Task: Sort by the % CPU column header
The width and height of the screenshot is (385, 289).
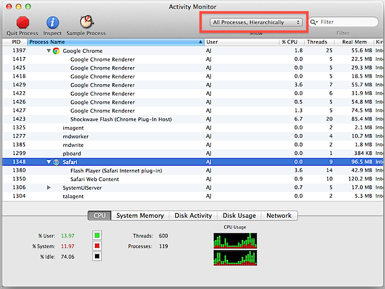Action: pyautogui.click(x=292, y=42)
